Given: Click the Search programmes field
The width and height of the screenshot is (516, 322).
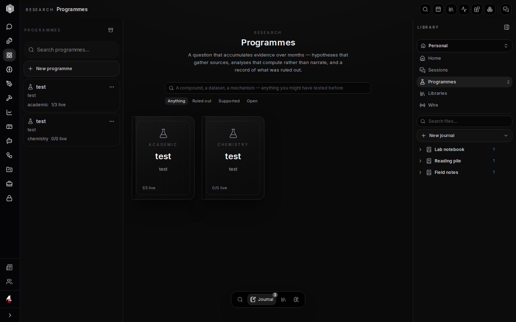Looking at the screenshot, I should pyautogui.click(x=71, y=50).
